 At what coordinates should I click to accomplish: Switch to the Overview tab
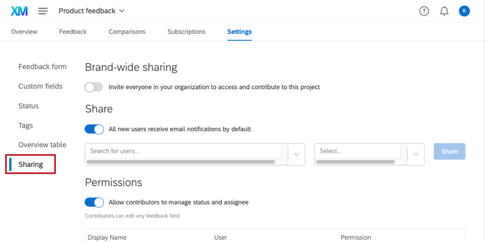point(24,31)
